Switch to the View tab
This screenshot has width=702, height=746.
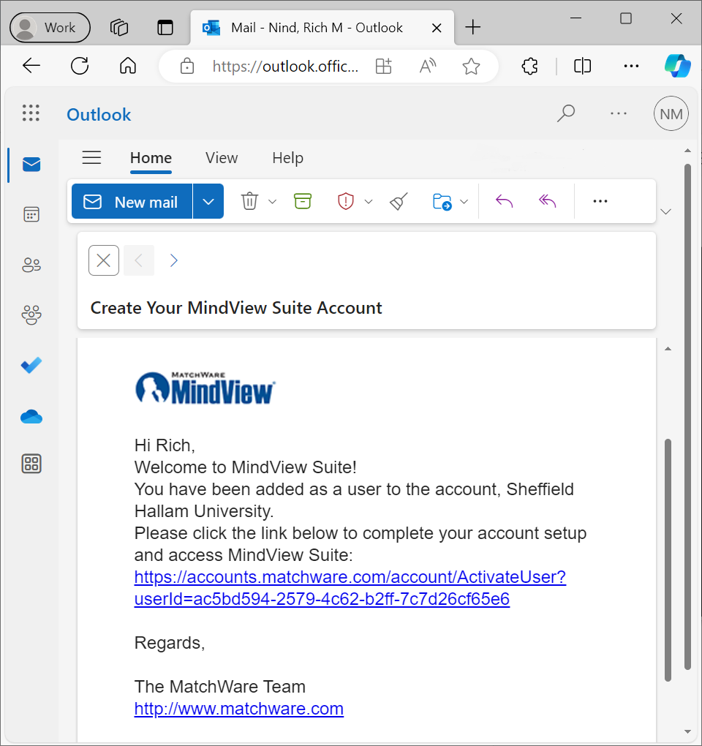pyautogui.click(x=221, y=158)
